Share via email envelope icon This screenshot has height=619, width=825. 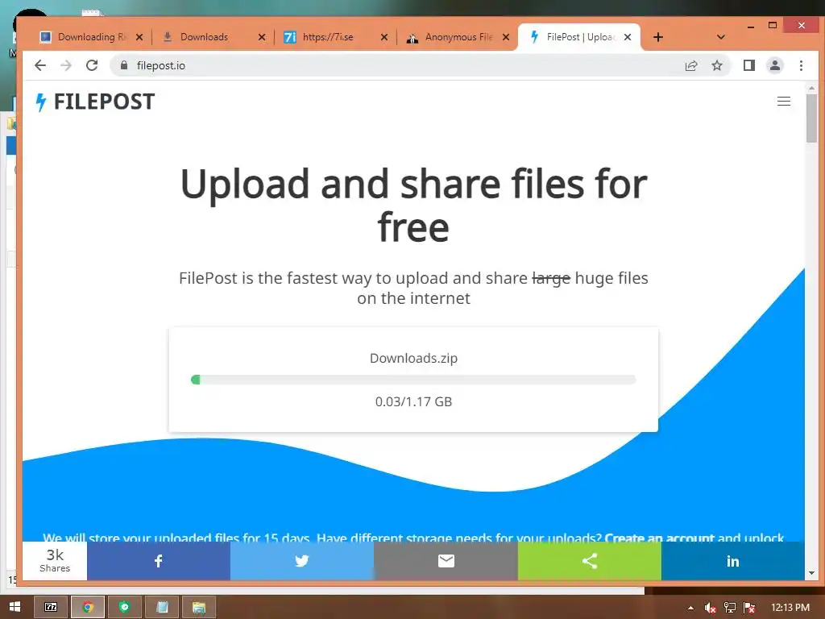pyautogui.click(x=446, y=561)
